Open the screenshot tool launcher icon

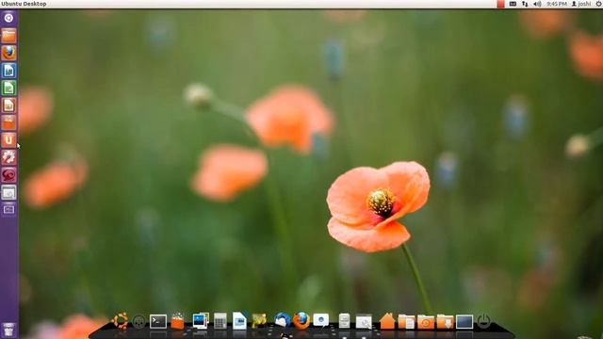tap(8, 192)
